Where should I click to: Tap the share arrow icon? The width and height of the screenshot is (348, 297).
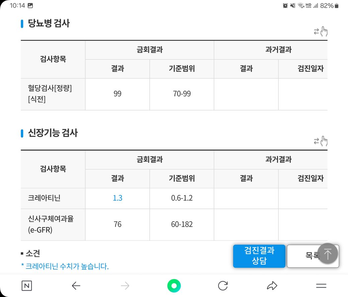(x=272, y=286)
